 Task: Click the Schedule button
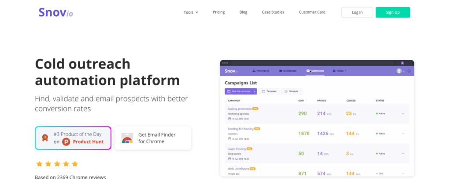pos(292,91)
